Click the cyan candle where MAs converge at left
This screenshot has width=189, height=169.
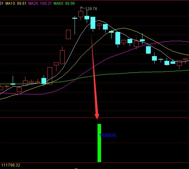click(x=44, y=81)
